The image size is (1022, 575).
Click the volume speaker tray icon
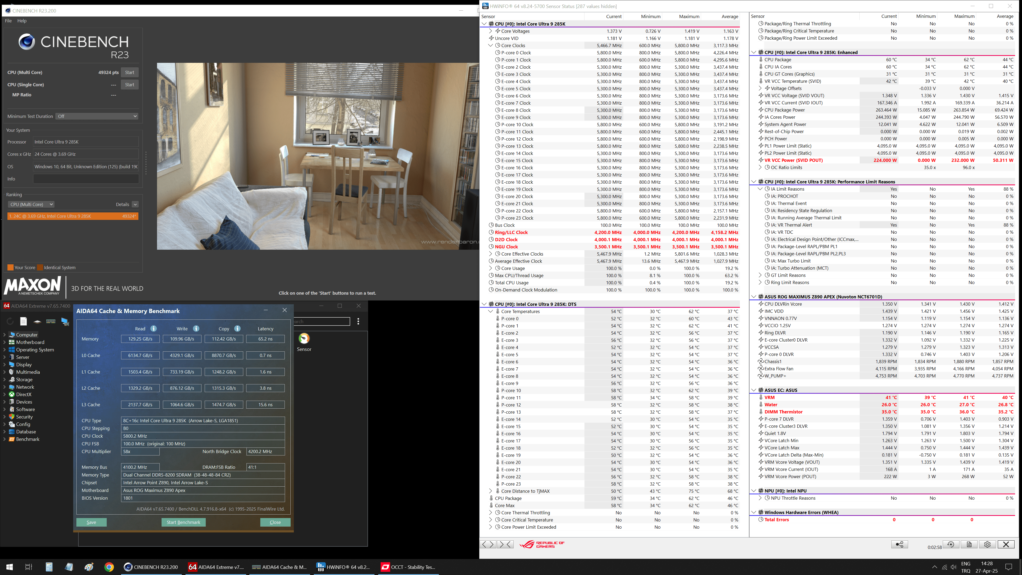(954, 567)
